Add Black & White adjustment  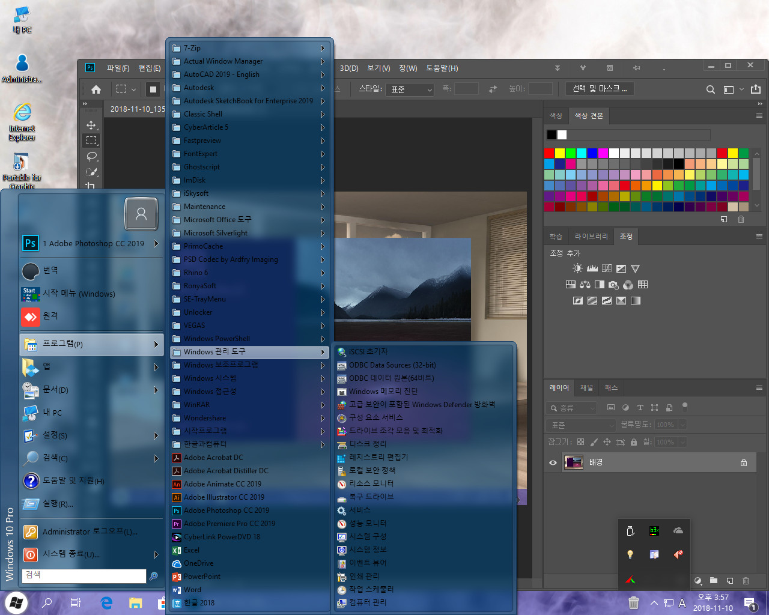click(x=600, y=284)
